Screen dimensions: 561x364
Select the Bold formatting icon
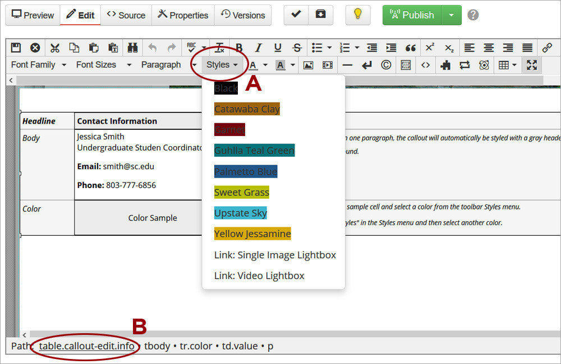(238, 48)
